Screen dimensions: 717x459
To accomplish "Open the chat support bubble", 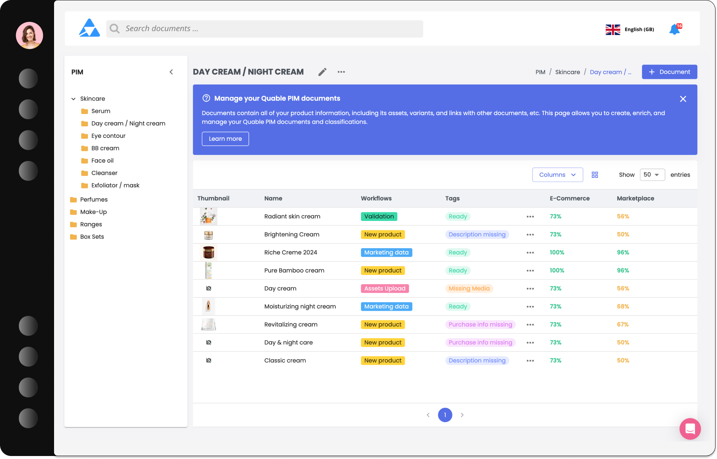I will pyautogui.click(x=690, y=429).
